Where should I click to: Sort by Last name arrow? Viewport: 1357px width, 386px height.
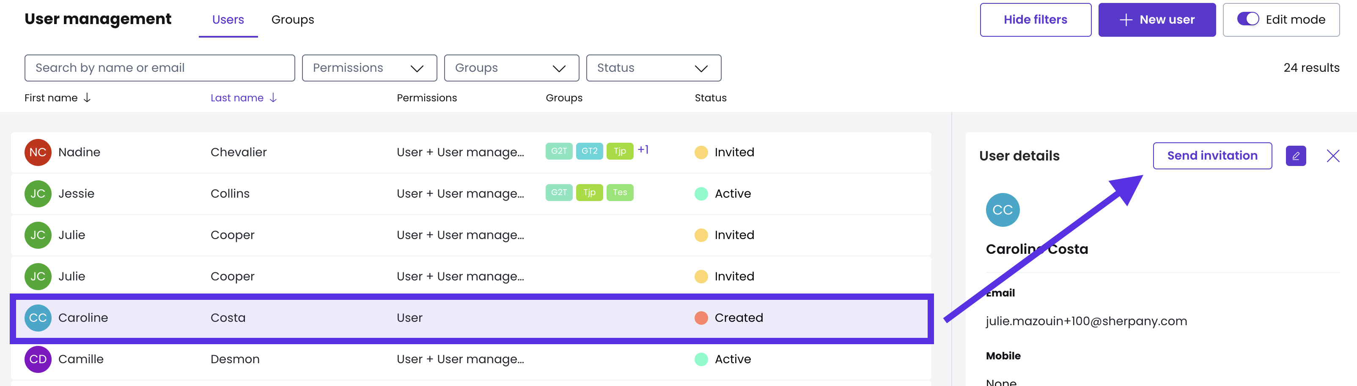click(x=273, y=98)
